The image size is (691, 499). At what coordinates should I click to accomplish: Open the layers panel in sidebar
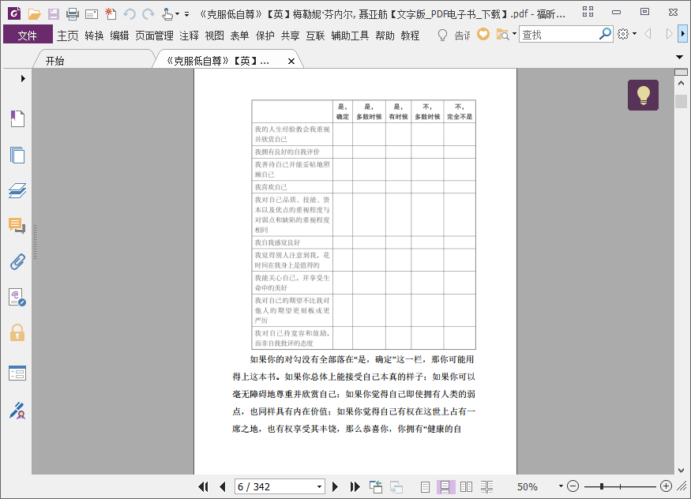pos(17,190)
